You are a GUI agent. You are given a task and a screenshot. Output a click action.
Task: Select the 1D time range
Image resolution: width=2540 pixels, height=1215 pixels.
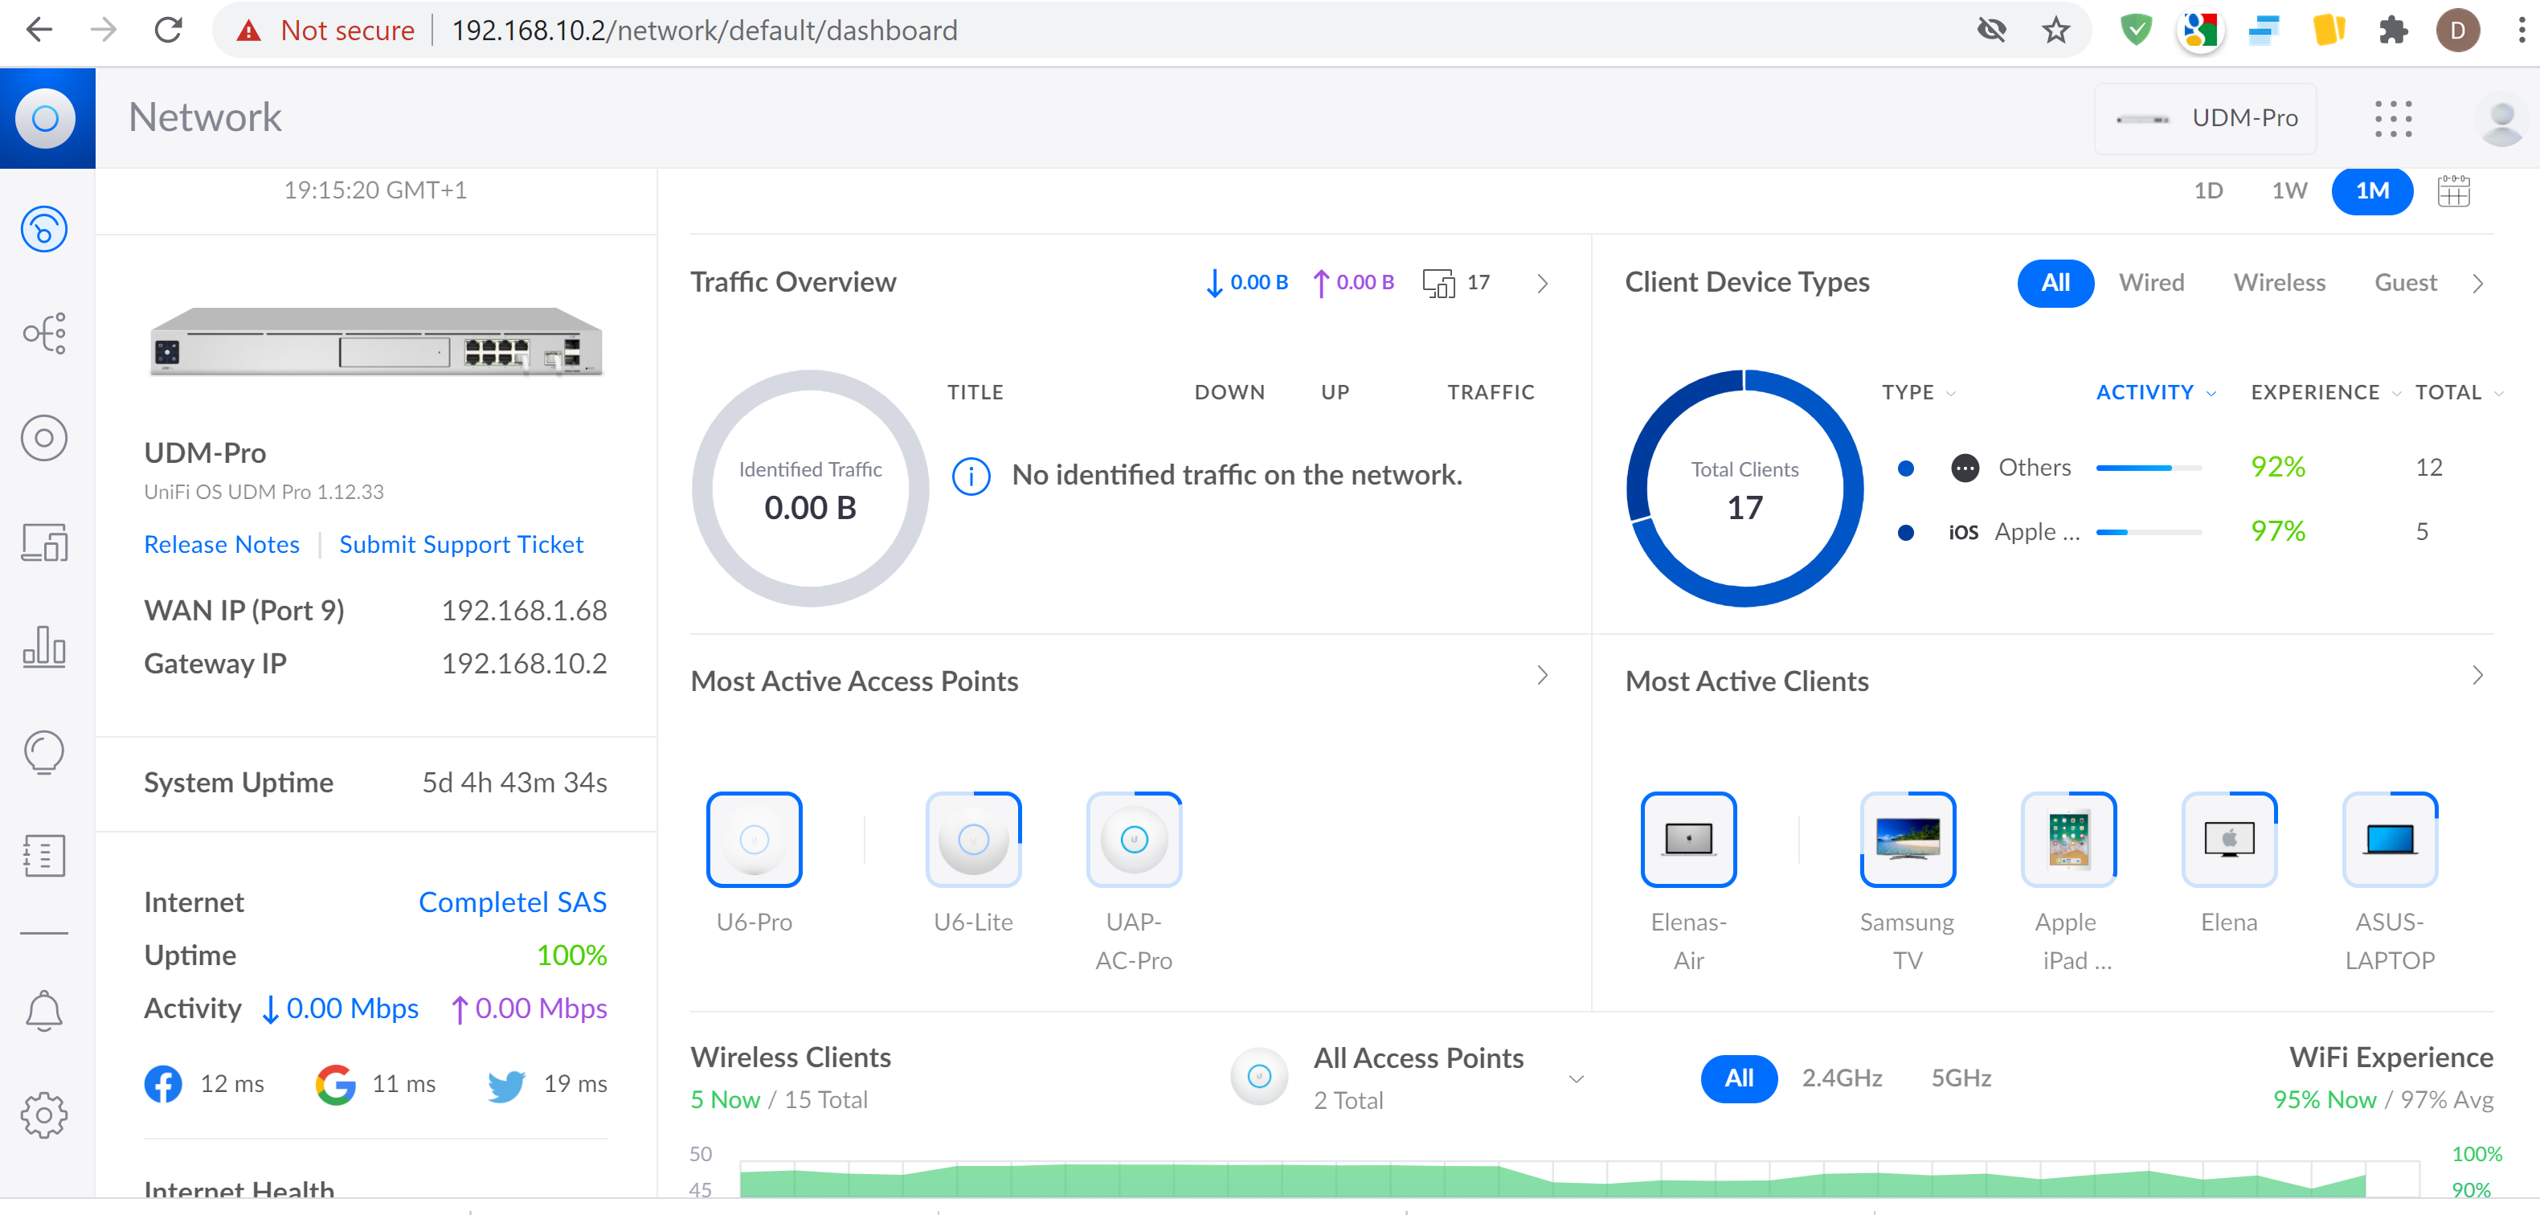pos(2209,191)
